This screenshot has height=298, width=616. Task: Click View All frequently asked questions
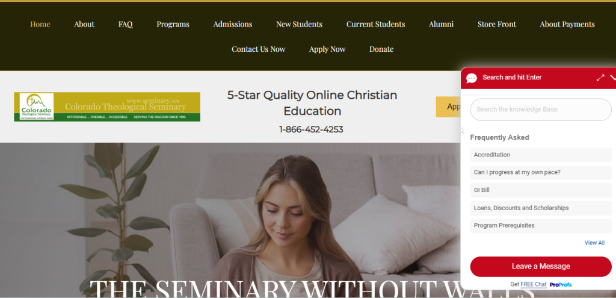(x=594, y=243)
